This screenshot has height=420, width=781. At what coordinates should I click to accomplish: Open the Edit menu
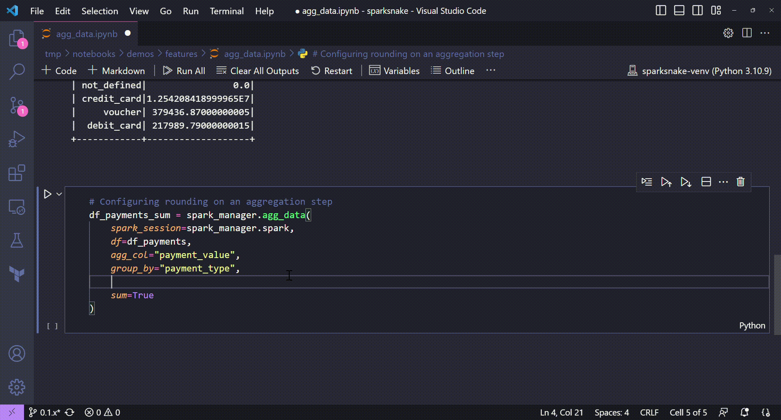[x=63, y=11]
